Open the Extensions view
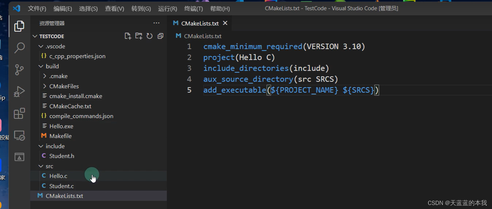The width and height of the screenshot is (492, 209). point(19,114)
